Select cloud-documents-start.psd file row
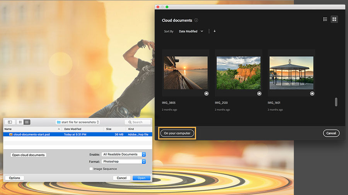The height and width of the screenshot is (195, 348). pyautogui.click(x=78, y=134)
